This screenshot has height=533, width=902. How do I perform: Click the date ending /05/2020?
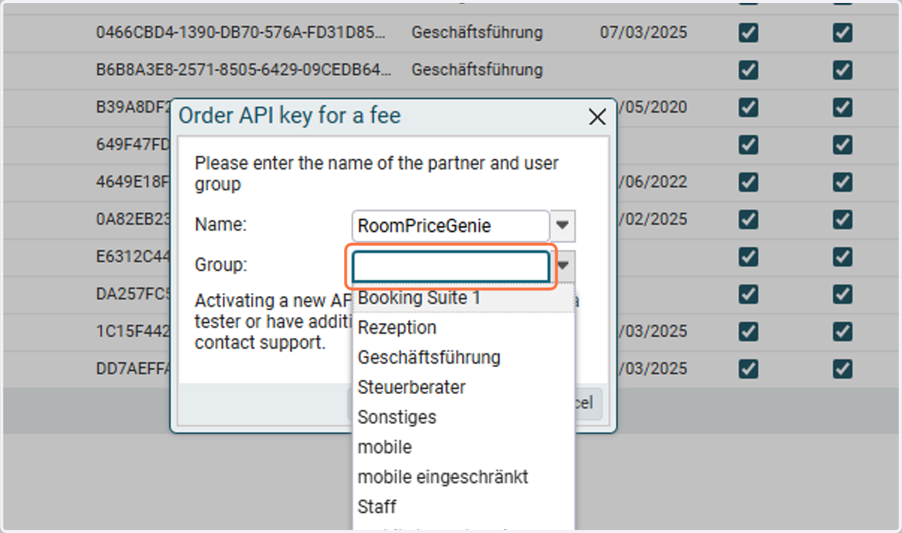coord(652,108)
